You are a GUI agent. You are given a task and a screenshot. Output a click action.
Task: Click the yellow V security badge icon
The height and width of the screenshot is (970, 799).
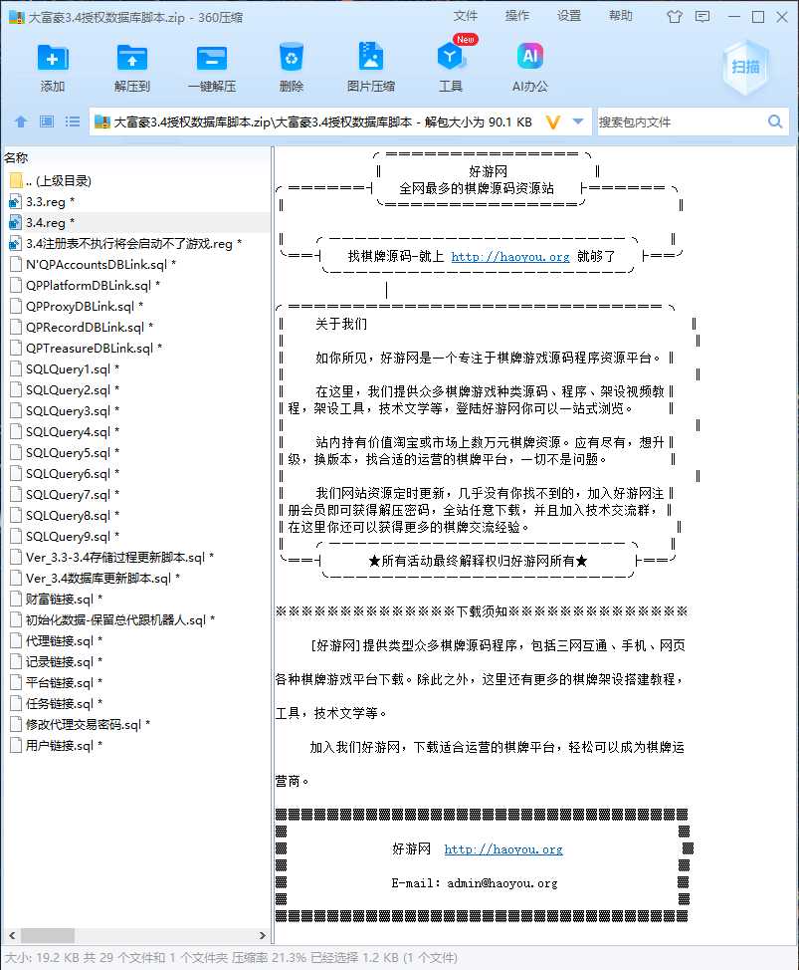coord(553,121)
